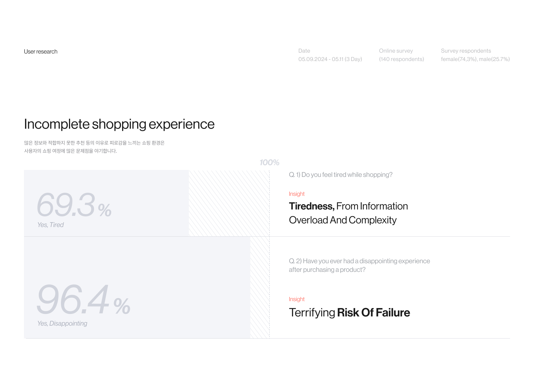Click female/male respondents percentage text

point(475,59)
